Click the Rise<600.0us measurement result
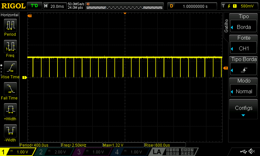The height and width of the screenshot is (156, 260). click(165, 145)
